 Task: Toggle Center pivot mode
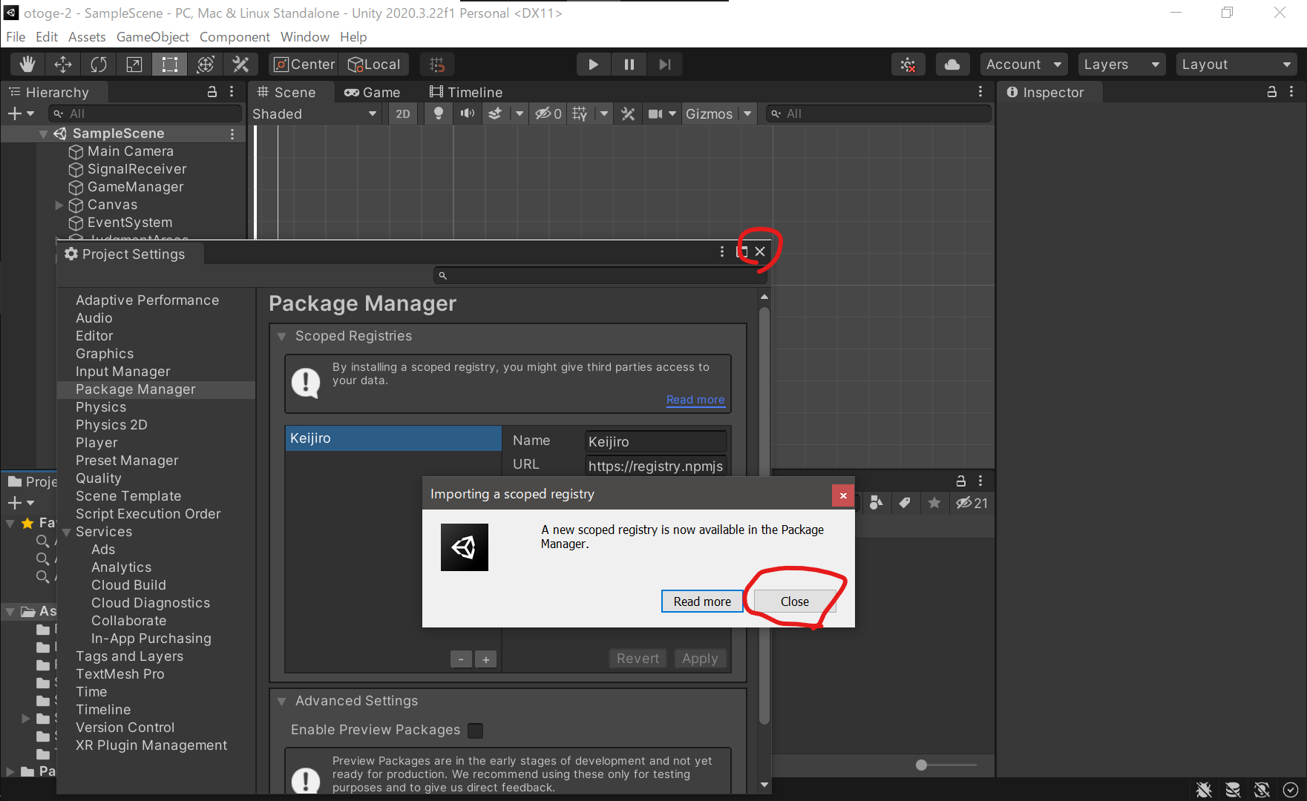pos(304,65)
